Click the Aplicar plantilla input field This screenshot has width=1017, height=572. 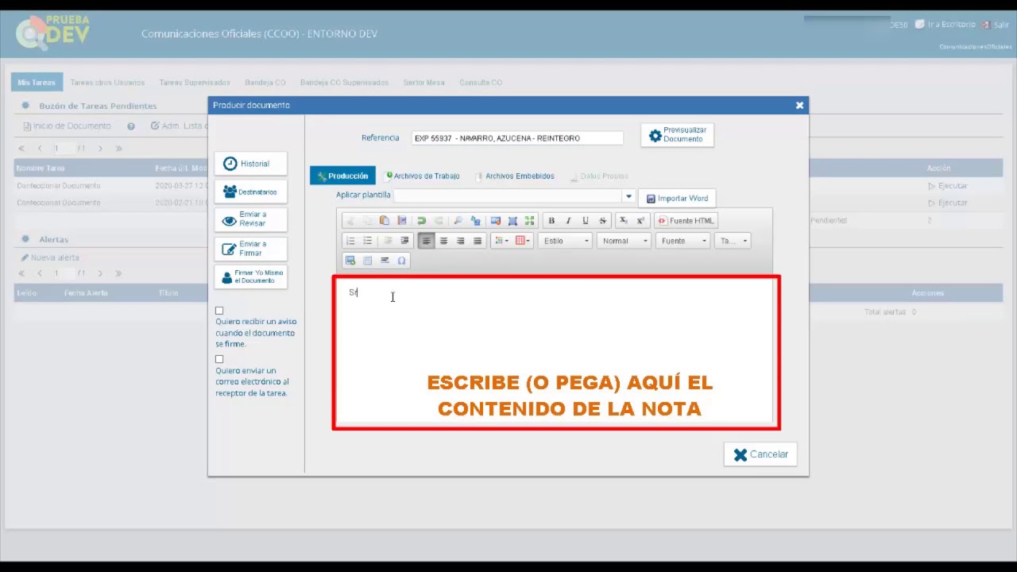click(508, 195)
